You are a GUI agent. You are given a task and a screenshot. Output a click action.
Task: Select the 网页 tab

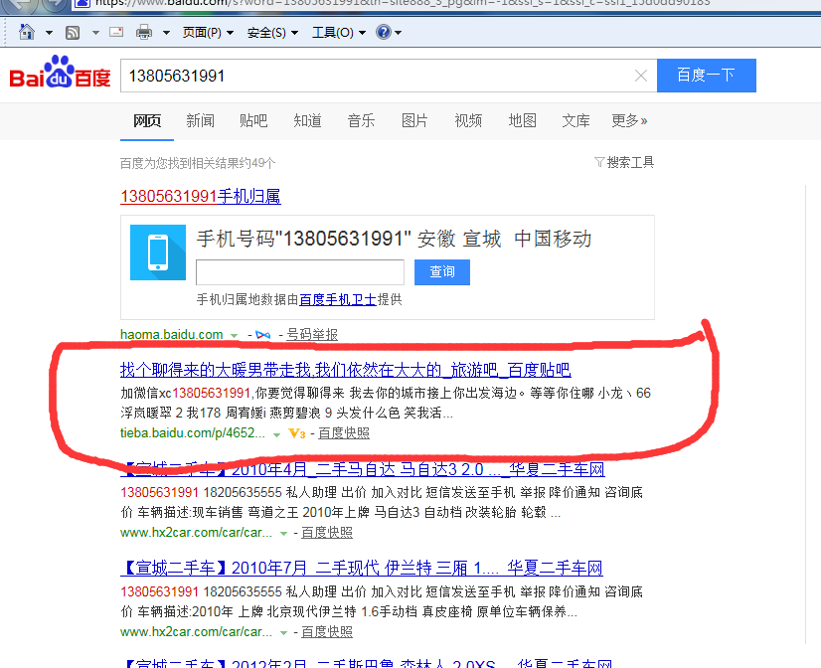[x=147, y=121]
